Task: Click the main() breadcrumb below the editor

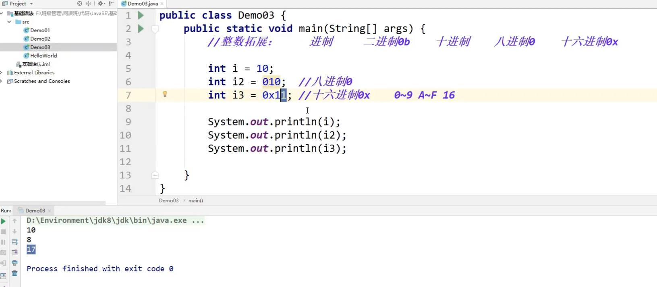Action: (196, 201)
